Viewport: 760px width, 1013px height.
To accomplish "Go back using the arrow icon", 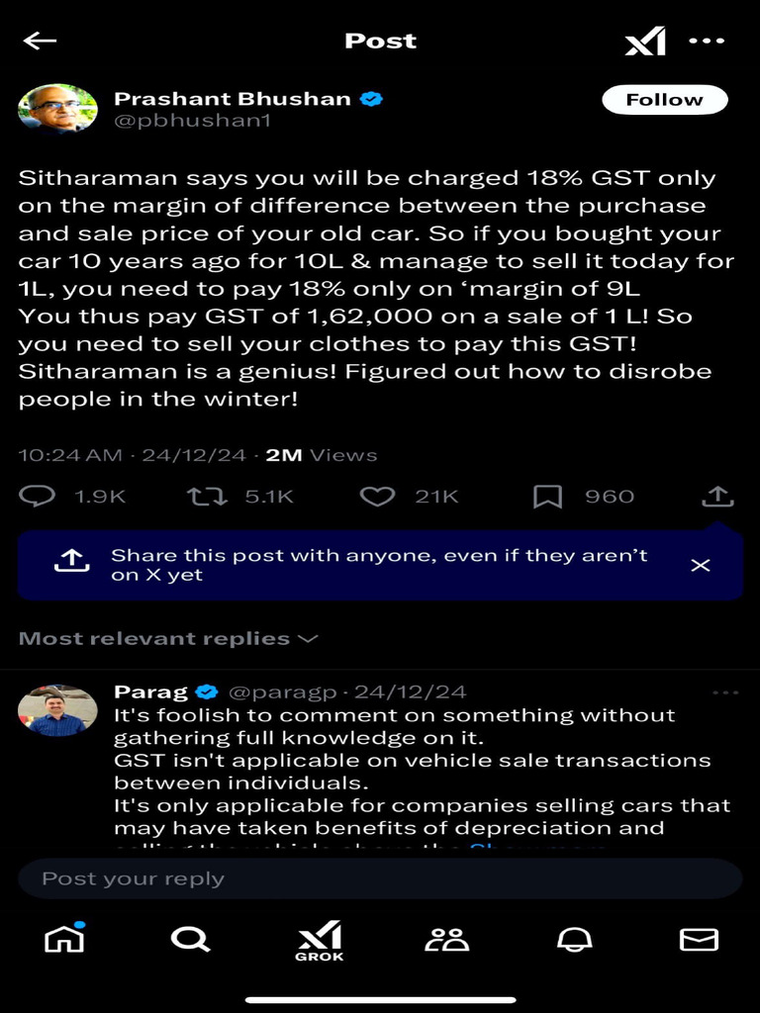I will click(x=40, y=41).
